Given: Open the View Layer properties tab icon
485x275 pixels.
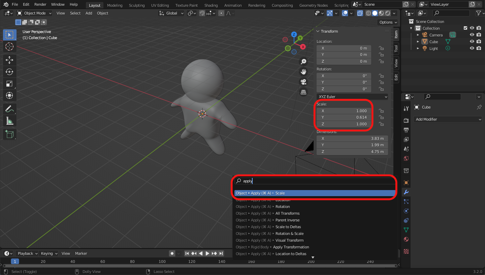Looking at the screenshot, I should [406, 139].
